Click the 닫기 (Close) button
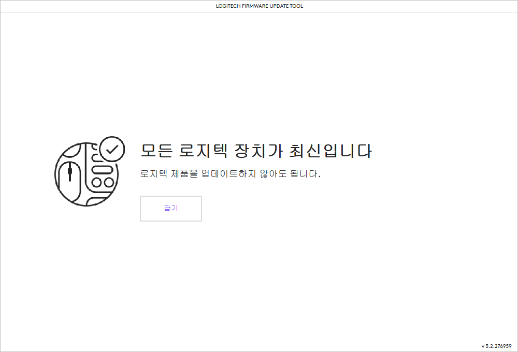The image size is (518, 352). pos(171,209)
